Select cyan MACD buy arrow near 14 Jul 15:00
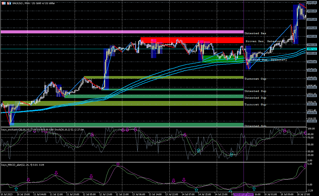The image size is (319, 196). 196,190
